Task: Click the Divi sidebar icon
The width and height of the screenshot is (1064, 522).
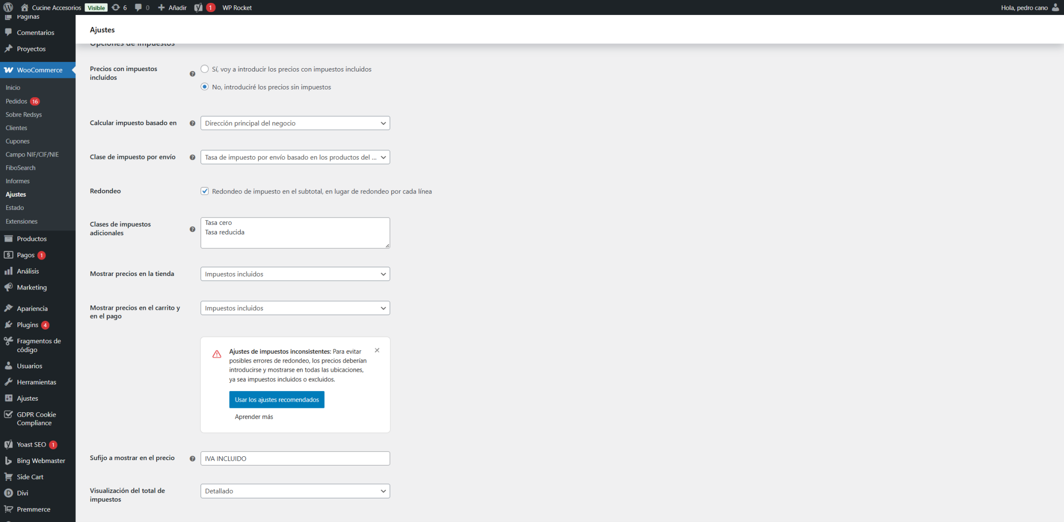Action: point(8,493)
